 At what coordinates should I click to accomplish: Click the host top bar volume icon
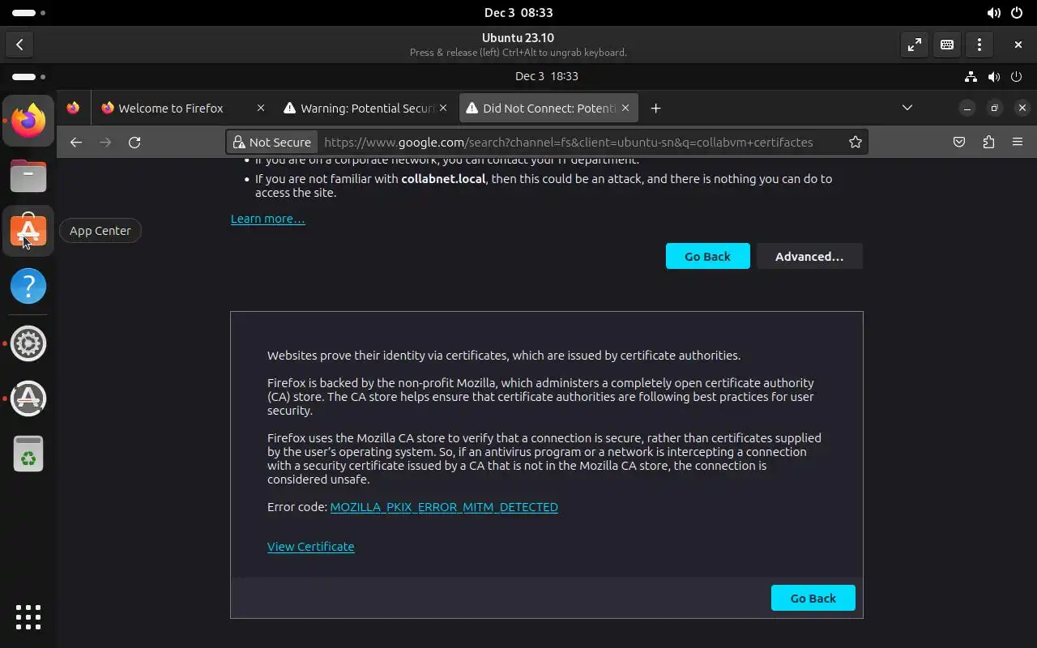coord(994,13)
